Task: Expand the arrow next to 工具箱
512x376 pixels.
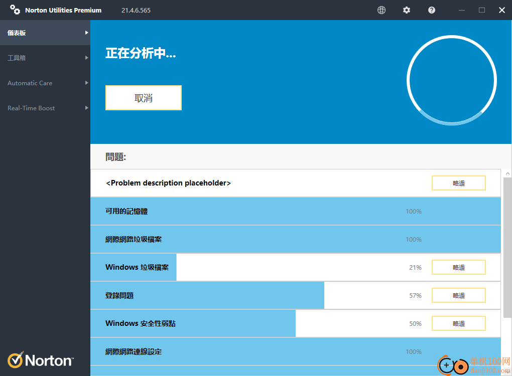Action: coord(86,58)
